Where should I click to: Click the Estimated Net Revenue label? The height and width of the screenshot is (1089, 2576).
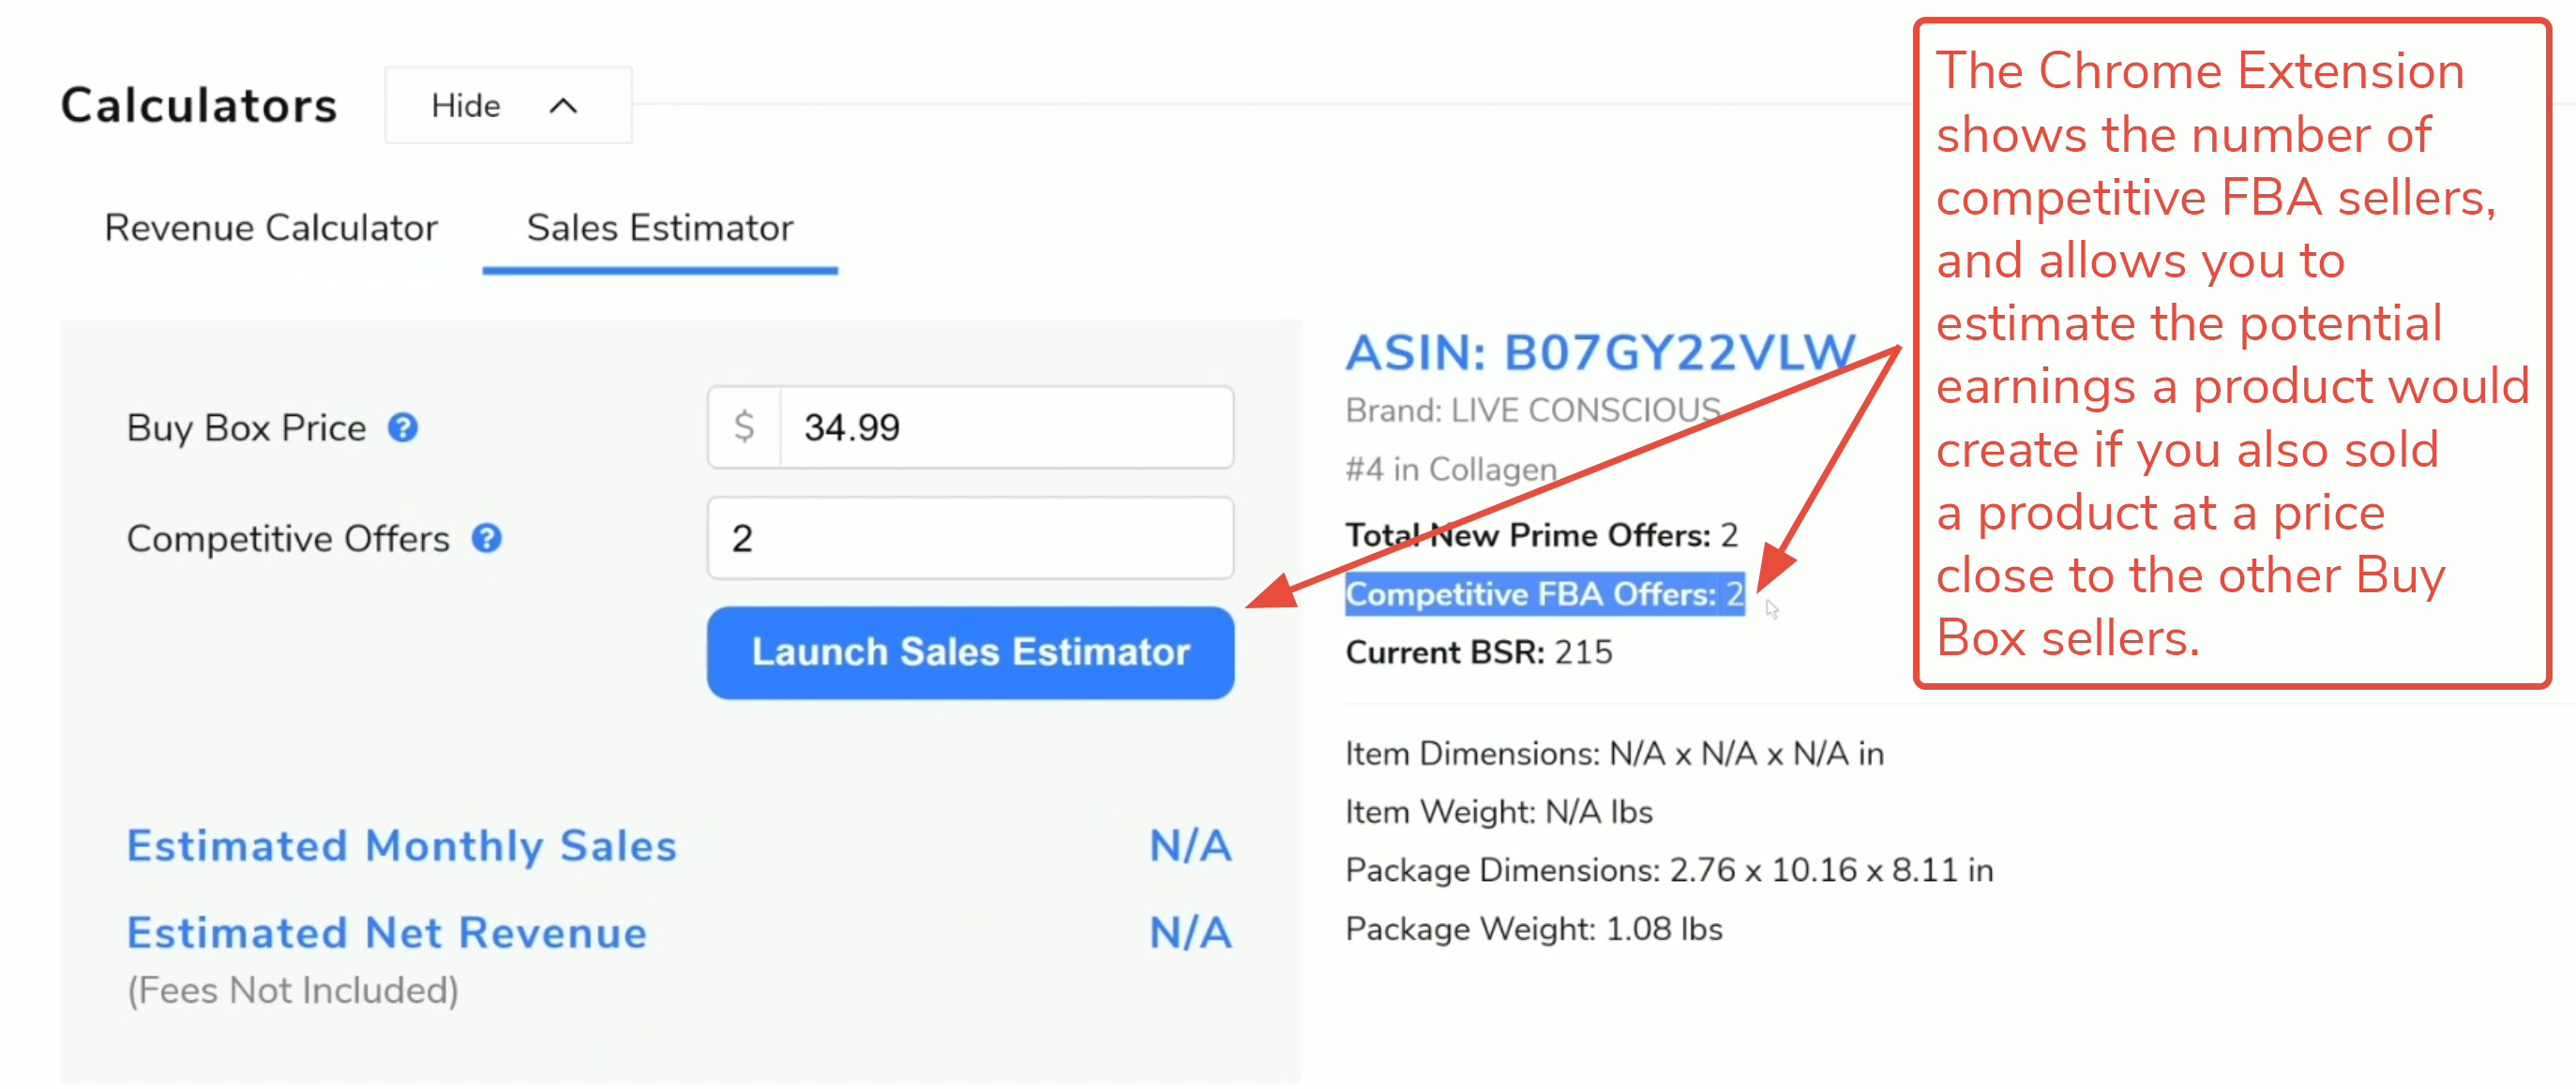tap(387, 933)
